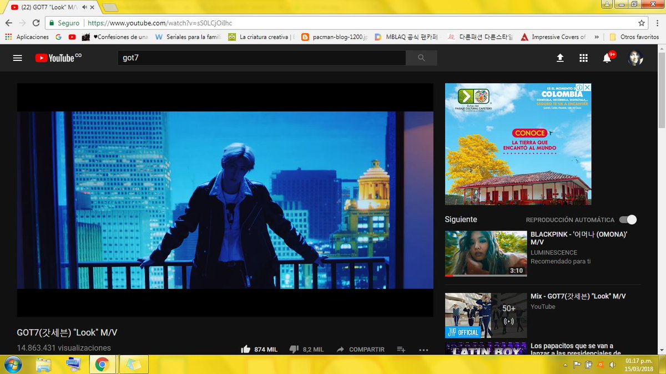View site security info Seguro
666x374 pixels.
click(x=64, y=23)
